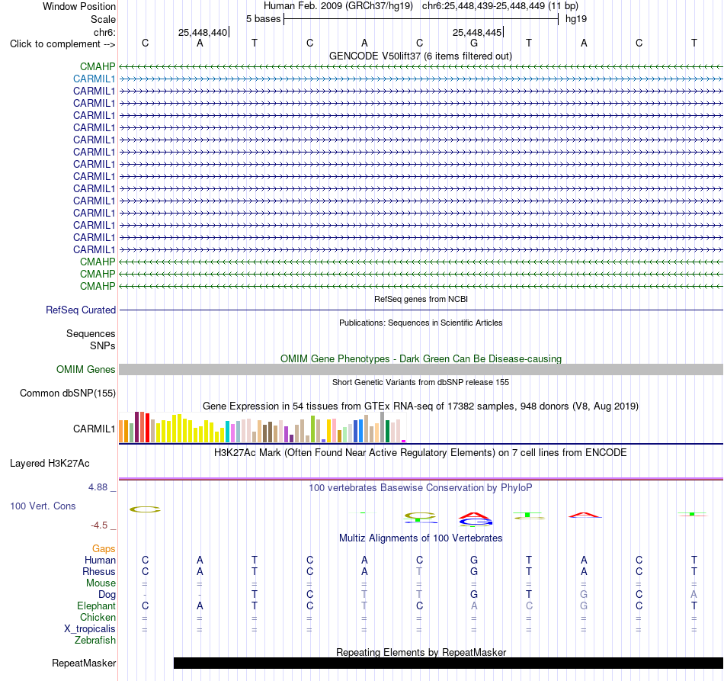Open the 'RefSeq genes from NCBI' title

[421, 300]
